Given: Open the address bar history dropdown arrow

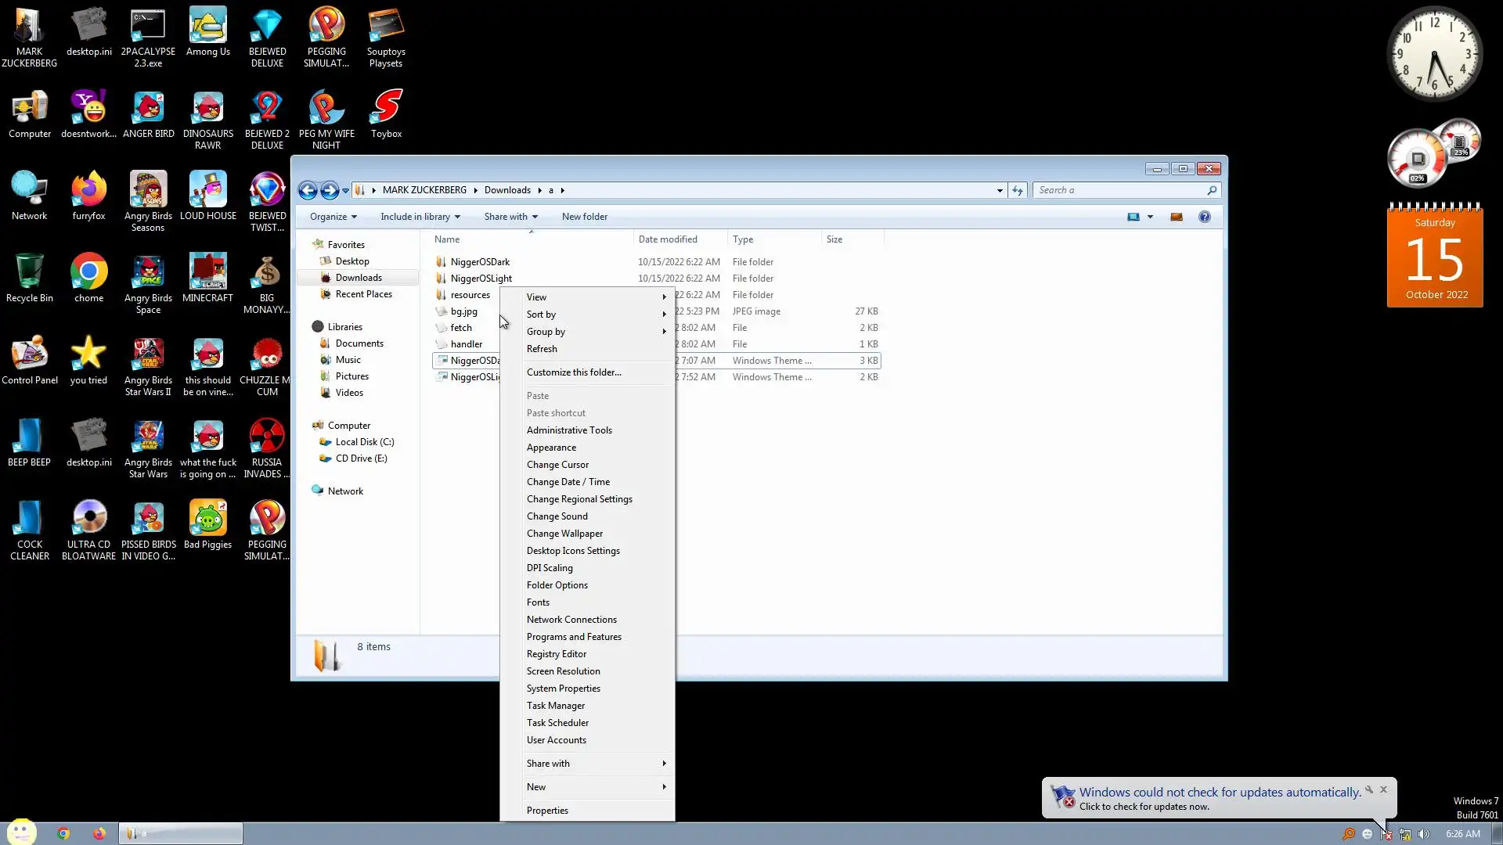Looking at the screenshot, I should coord(999,190).
